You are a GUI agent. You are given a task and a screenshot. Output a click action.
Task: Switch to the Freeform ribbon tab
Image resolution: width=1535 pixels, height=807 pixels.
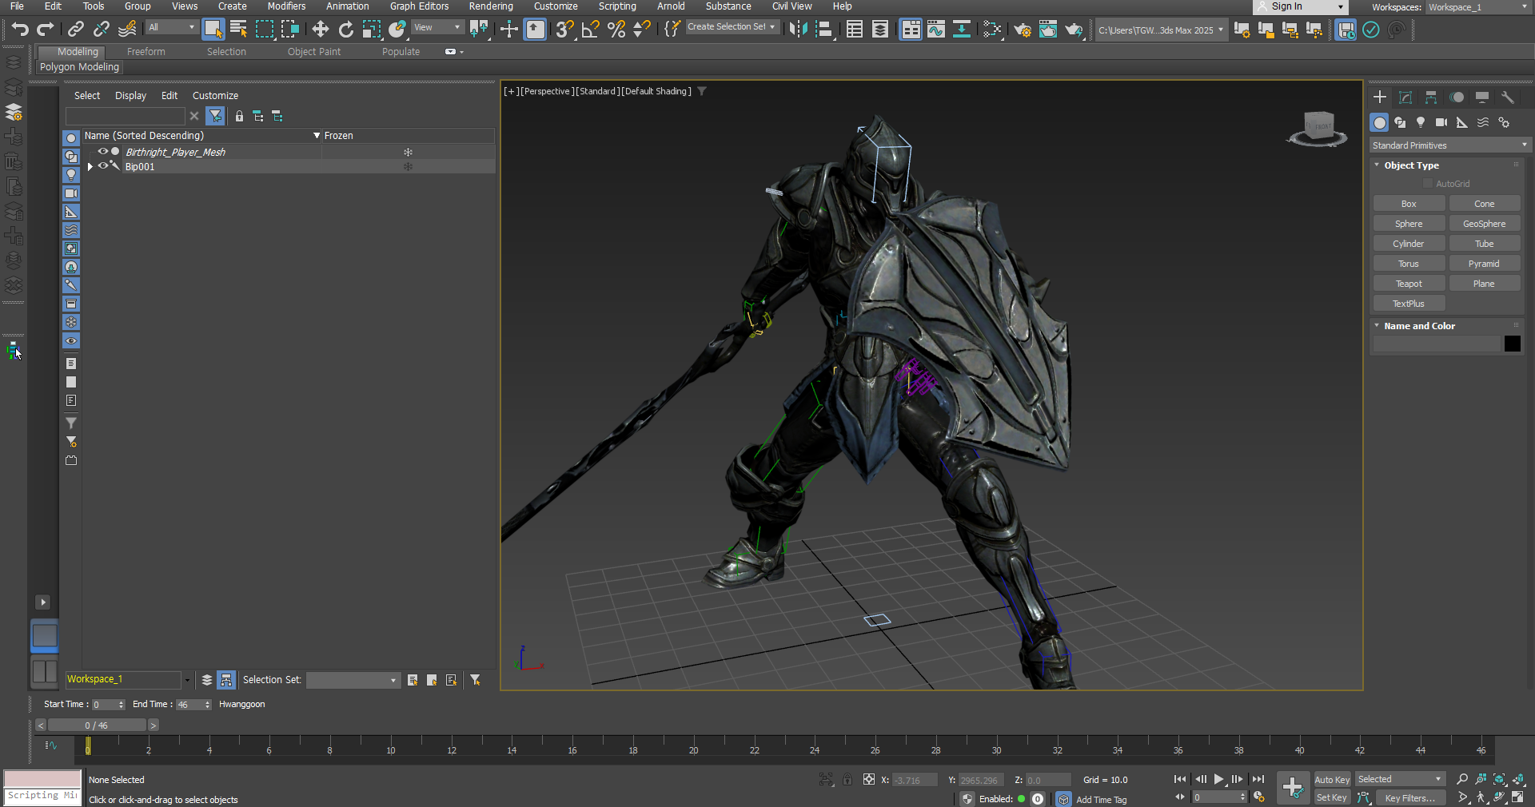[x=146, y=52]
